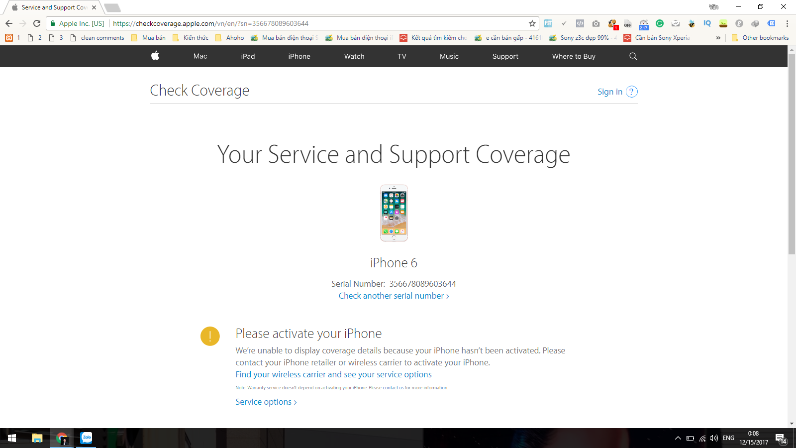Show hidden system tray icons
796x448 pixels.
click(678, 438)
